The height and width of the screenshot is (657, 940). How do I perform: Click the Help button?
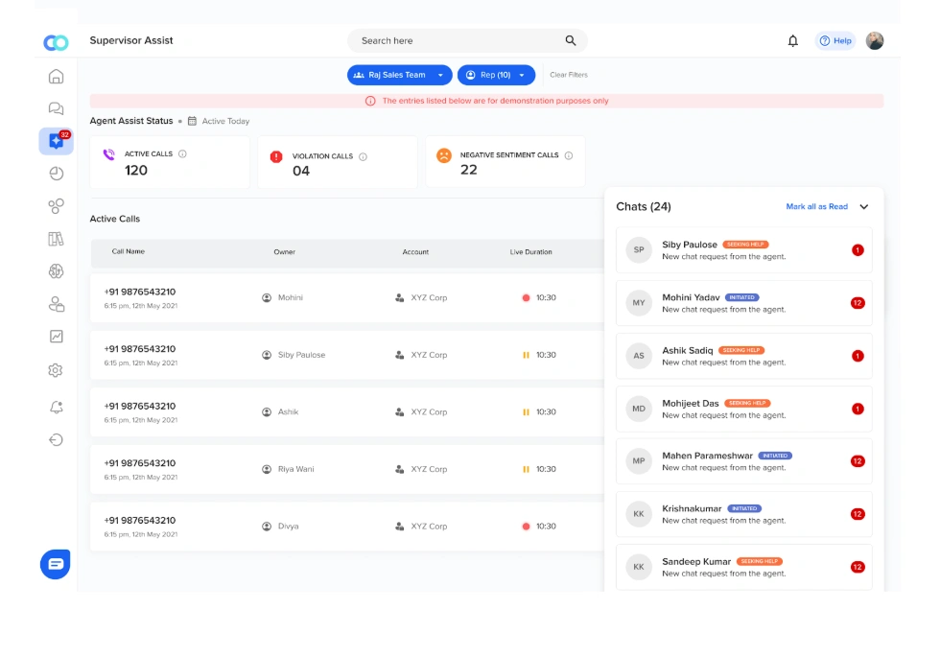pyautogui.click(x=835, y=40)
